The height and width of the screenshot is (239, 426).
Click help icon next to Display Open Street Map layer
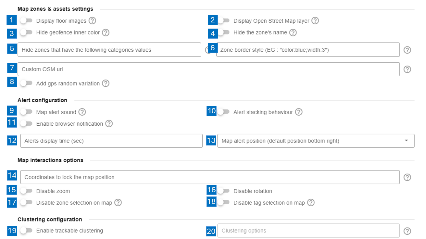point(315,21)
